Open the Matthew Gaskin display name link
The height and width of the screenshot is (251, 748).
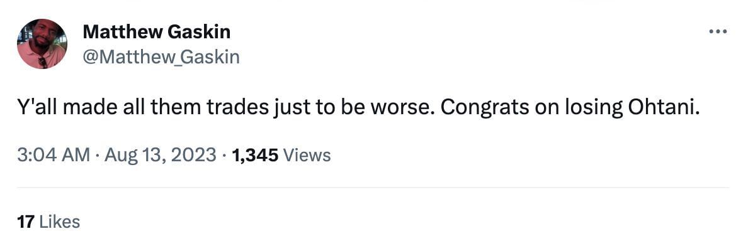tap(157, 31)
